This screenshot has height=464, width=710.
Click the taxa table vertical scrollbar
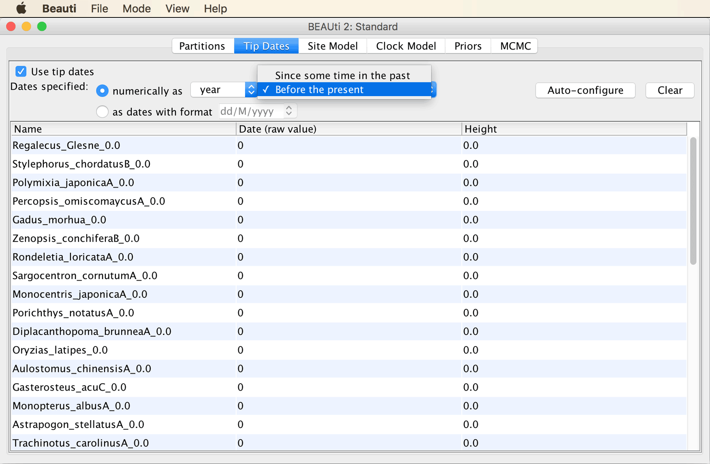click(693, 201)
